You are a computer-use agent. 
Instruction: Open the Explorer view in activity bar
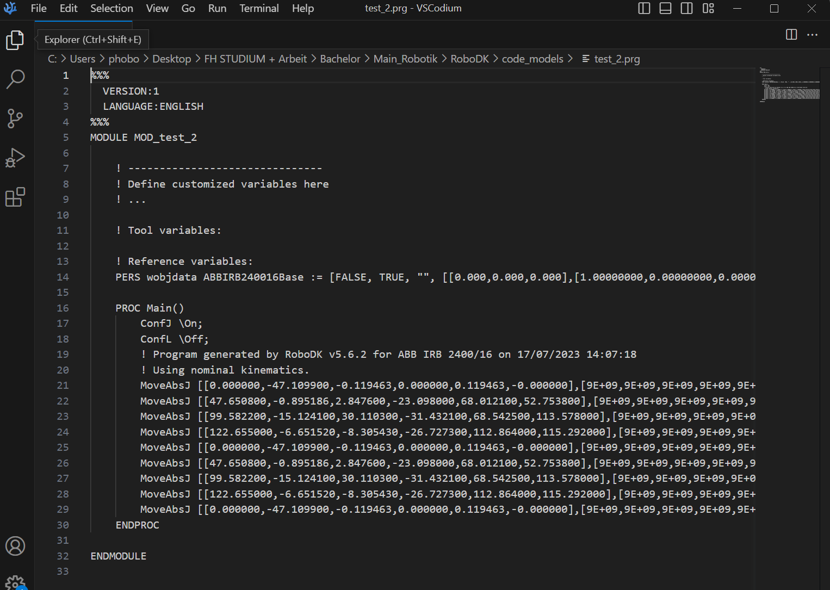click(x=15, y=40)
